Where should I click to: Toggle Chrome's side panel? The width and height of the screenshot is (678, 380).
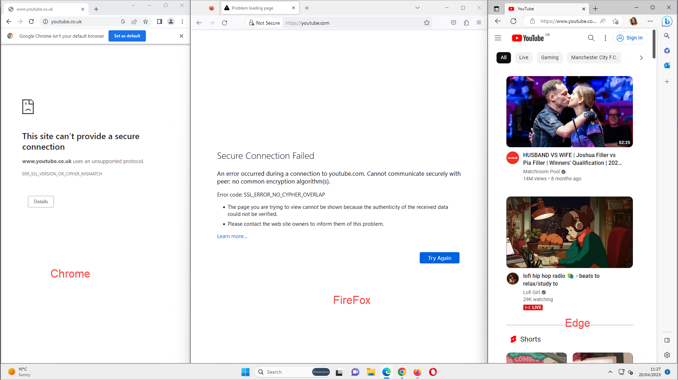(x=160, y=21)
